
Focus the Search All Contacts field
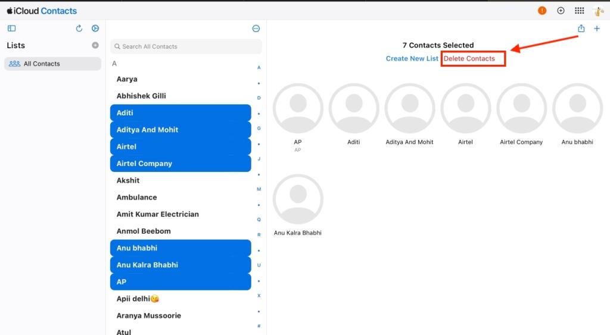[x=186, y=46]
